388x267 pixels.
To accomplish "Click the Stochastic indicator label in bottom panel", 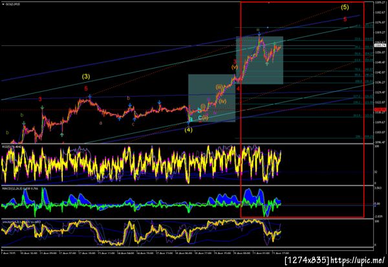I will 21,222.
